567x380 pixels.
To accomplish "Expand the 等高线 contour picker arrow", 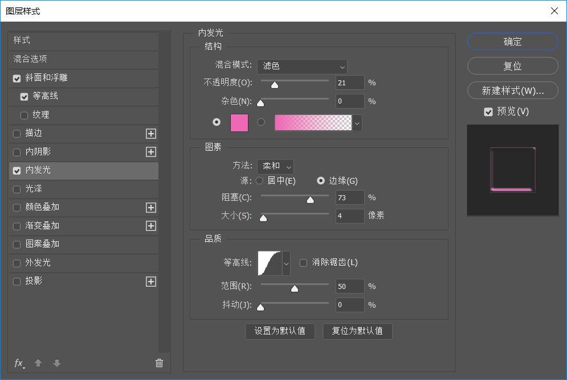I will point(286,263).
